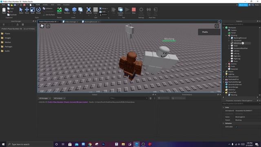The image size is (261, 147).
Task: Activate the Scale tool
Action: click(33, 11)
